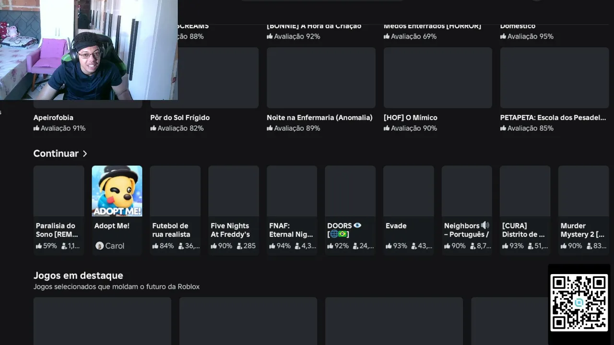Click thumbs-up icon under Noite na Enfermaria (Anomalia)

coord(270,128)
